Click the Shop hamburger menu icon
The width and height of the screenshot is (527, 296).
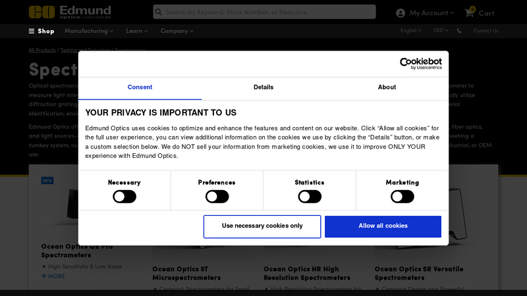32,31
